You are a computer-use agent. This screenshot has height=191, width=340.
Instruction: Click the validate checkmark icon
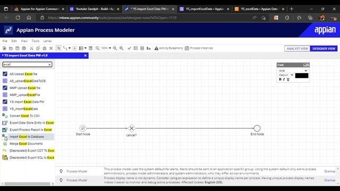(x=129, y=48)
